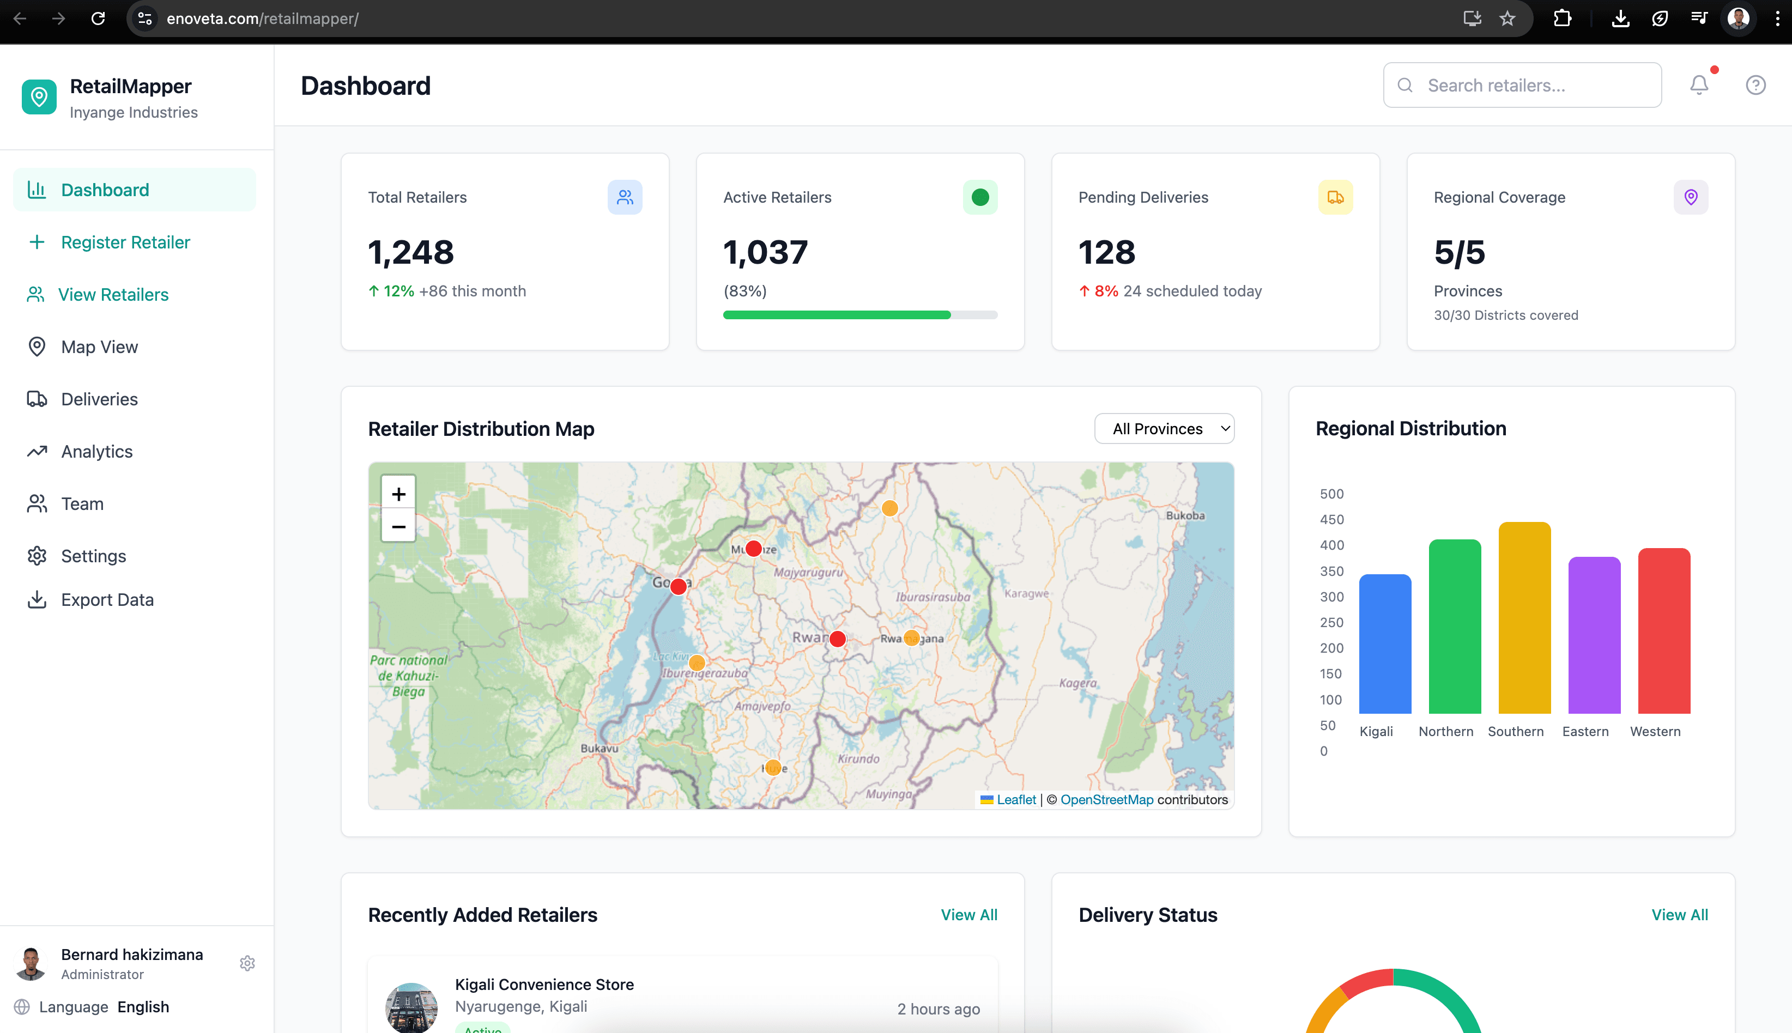The height and width of the screenshot is (1033, 1792).
Task: Click the red marker near Musanze
Action: [x=754, y=549]
